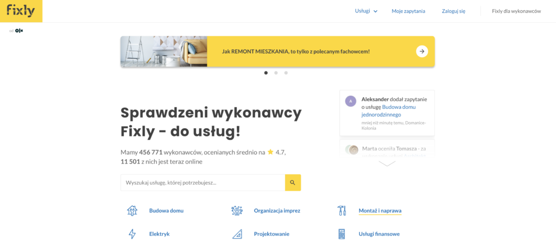
Task: Click the Montaż i naprawa tools icon
Action: (342, 211)
